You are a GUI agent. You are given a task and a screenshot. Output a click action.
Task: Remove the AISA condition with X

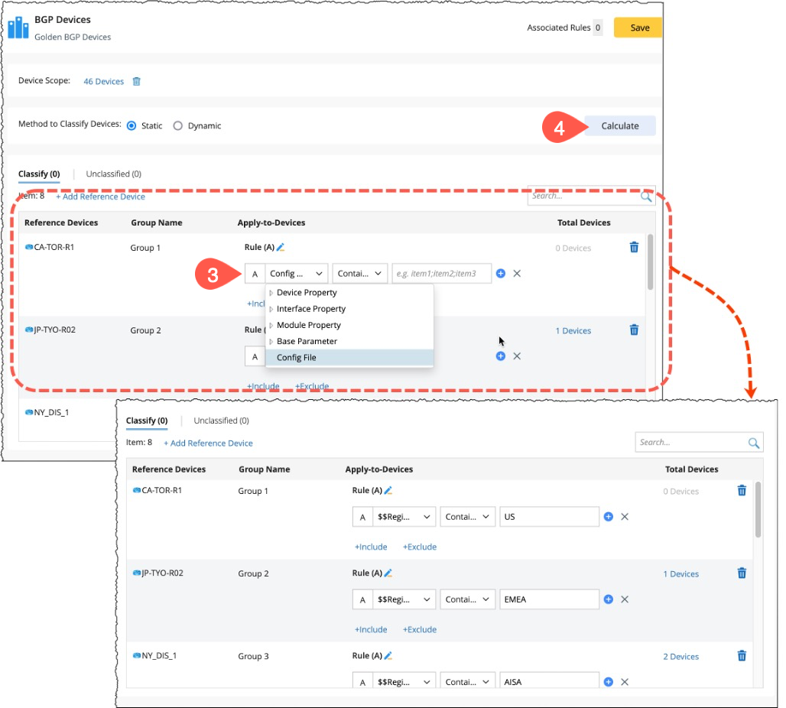click(625, 682)
